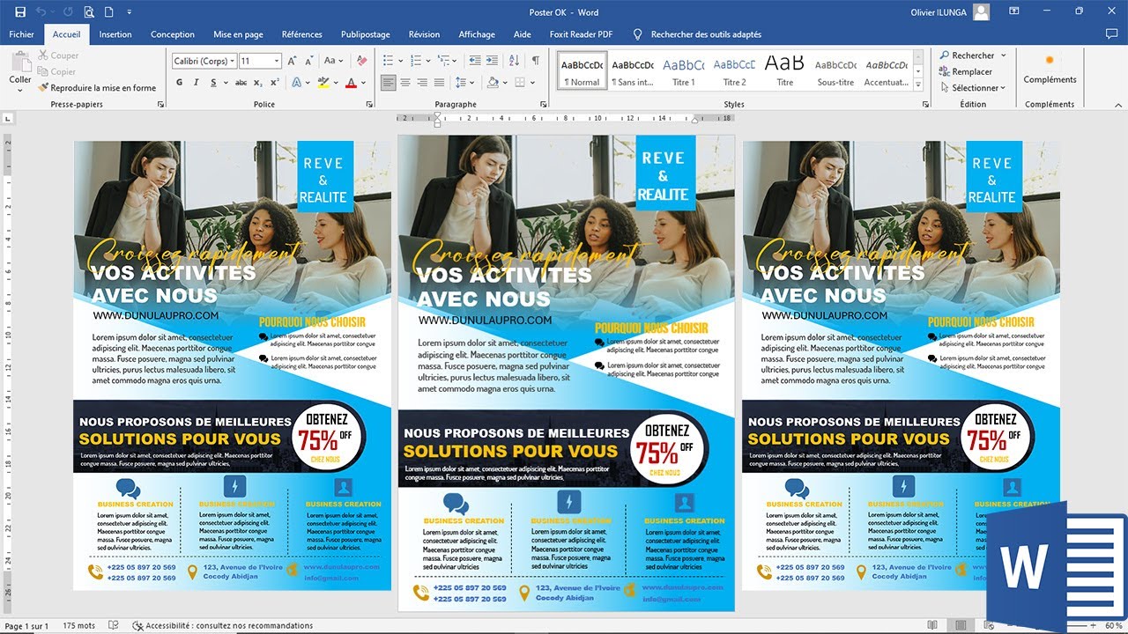
Task: Switch to the Affichage tab
Action: [x=477, y=34]
